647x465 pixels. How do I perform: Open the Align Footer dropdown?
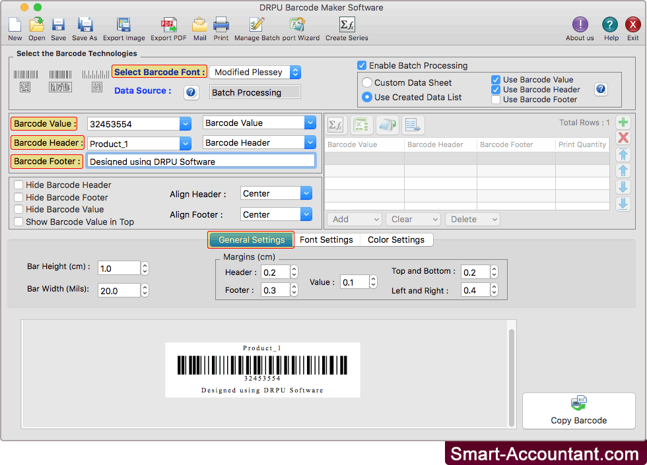(306, 214)
